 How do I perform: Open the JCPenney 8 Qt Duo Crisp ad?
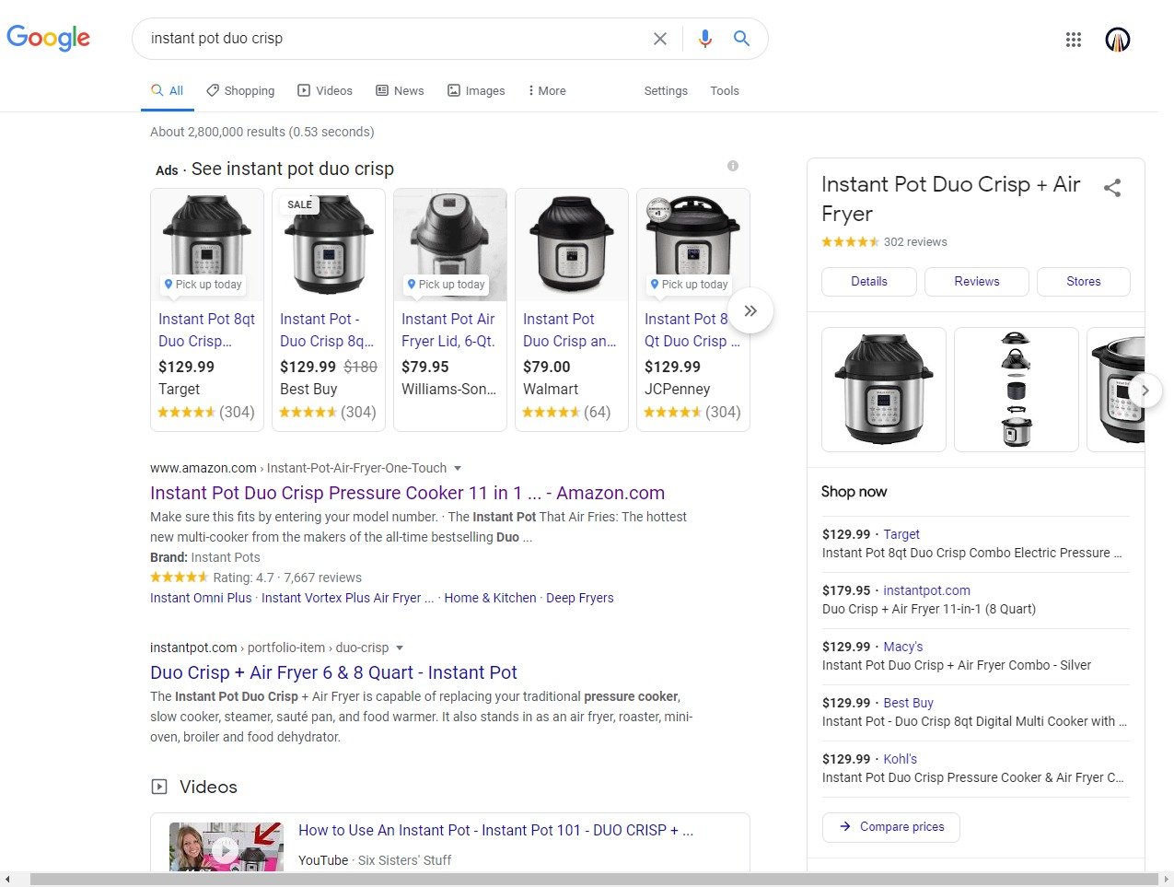click(692, 330)
